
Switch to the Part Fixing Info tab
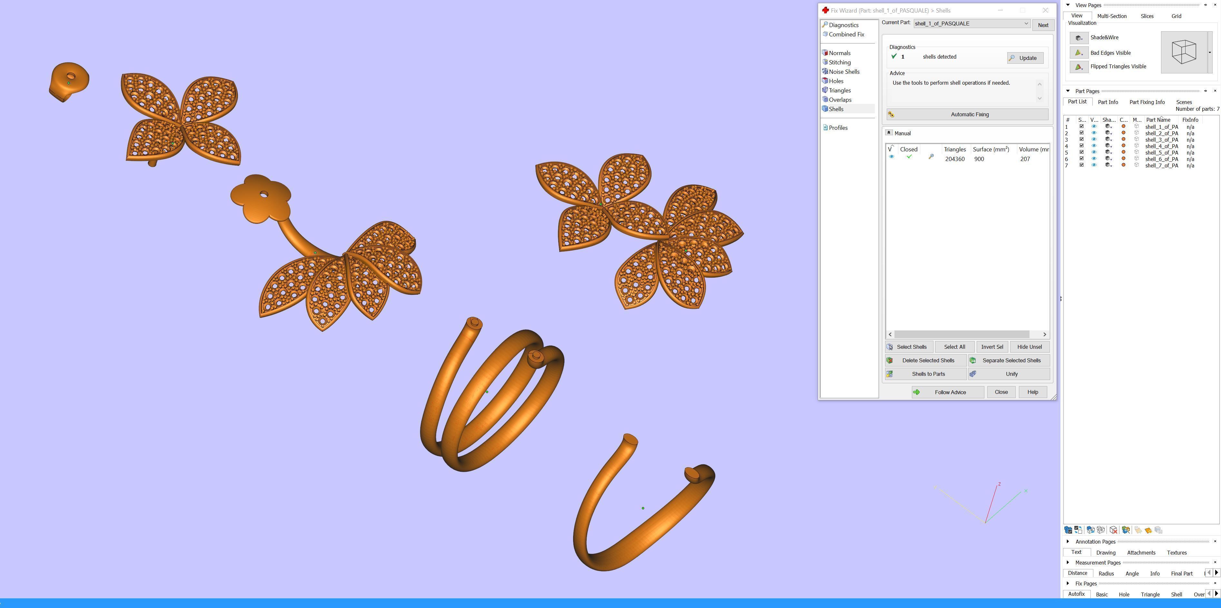pyautogui.click(x=1147, y=102)
